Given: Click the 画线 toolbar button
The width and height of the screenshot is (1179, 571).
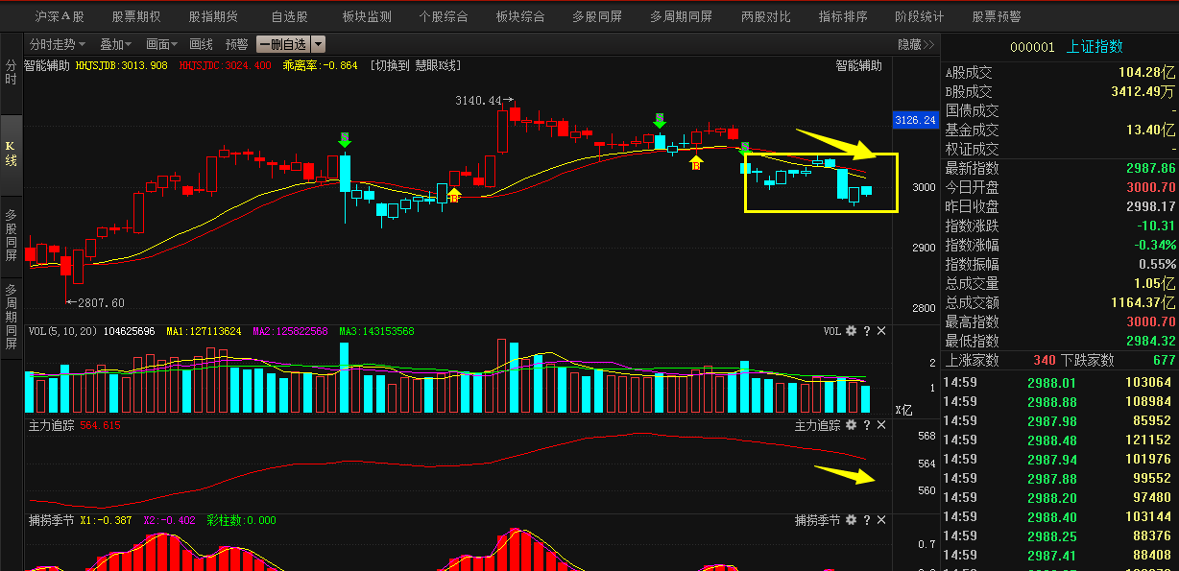Looking at the screenshot, I should pos(201,44).
